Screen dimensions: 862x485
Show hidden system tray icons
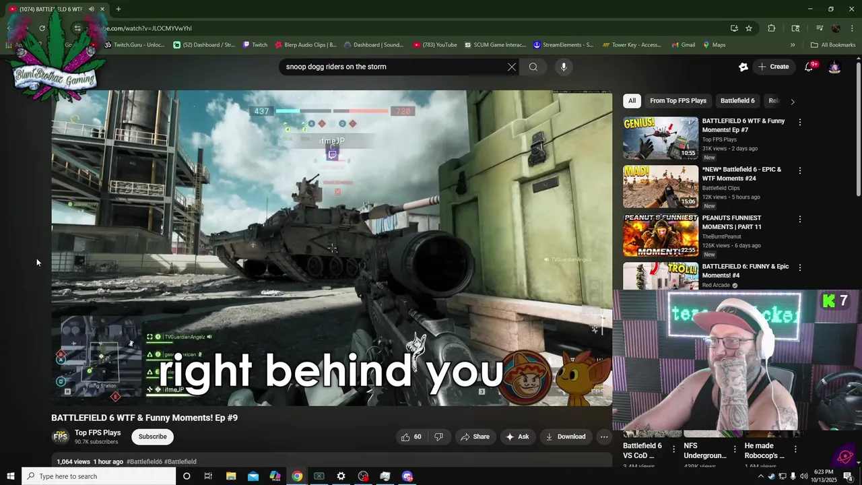click(x=761, y=476)
